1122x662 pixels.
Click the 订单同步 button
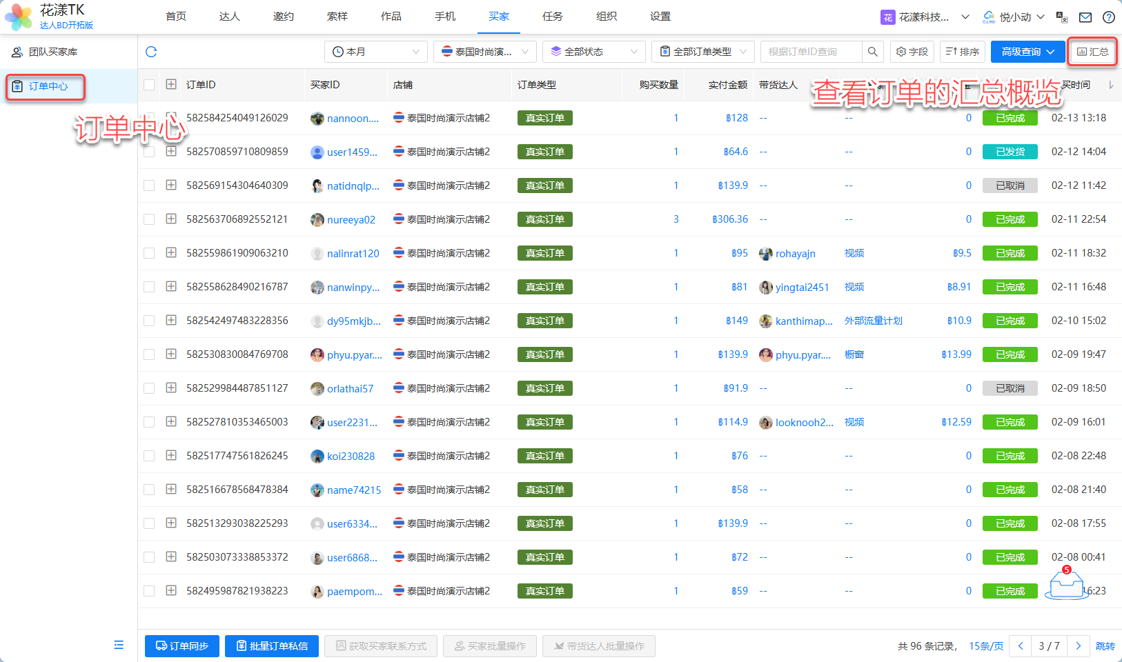pos(182,646)
